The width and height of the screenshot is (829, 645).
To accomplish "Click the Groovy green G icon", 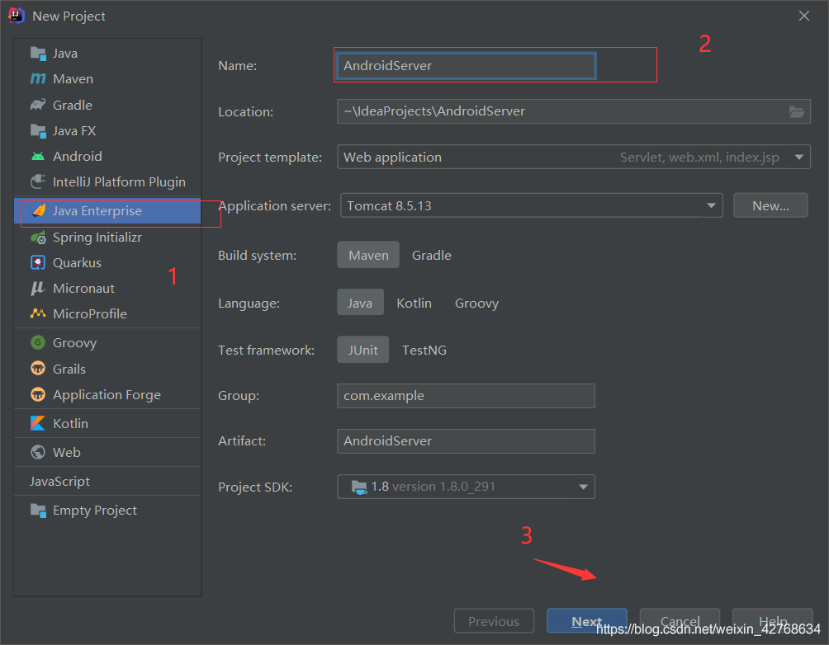I will pyautogui.click(x=38, y=343).
